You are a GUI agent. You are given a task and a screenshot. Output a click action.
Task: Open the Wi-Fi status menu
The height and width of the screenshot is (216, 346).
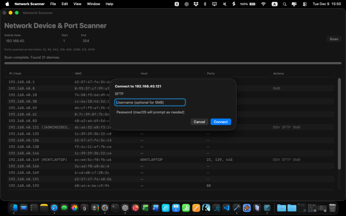[263, 4]
